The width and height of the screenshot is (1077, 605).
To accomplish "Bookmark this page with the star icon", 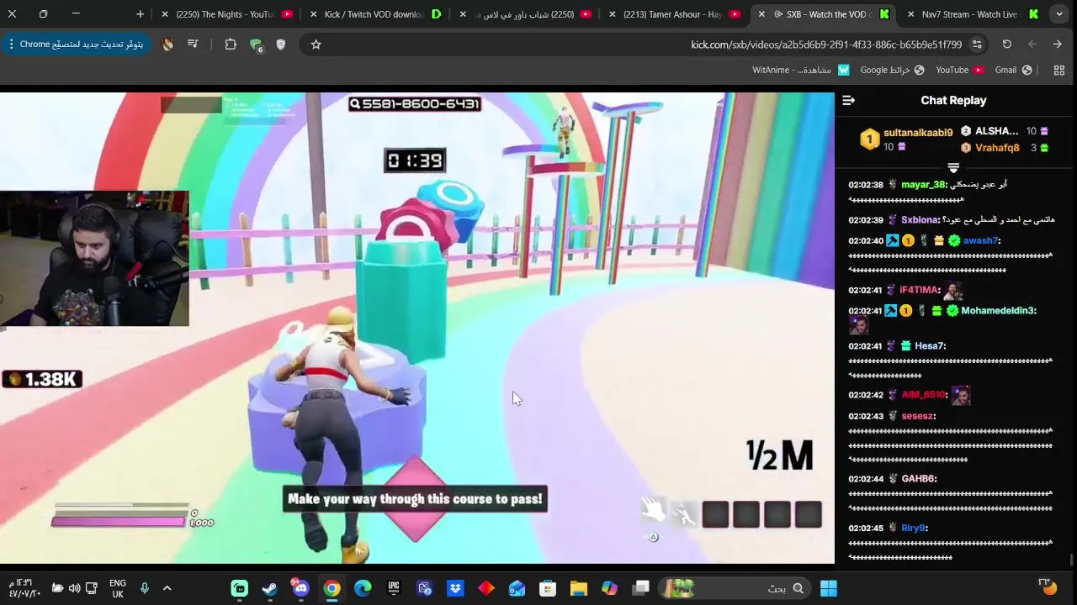I will [x=316, y=45].
